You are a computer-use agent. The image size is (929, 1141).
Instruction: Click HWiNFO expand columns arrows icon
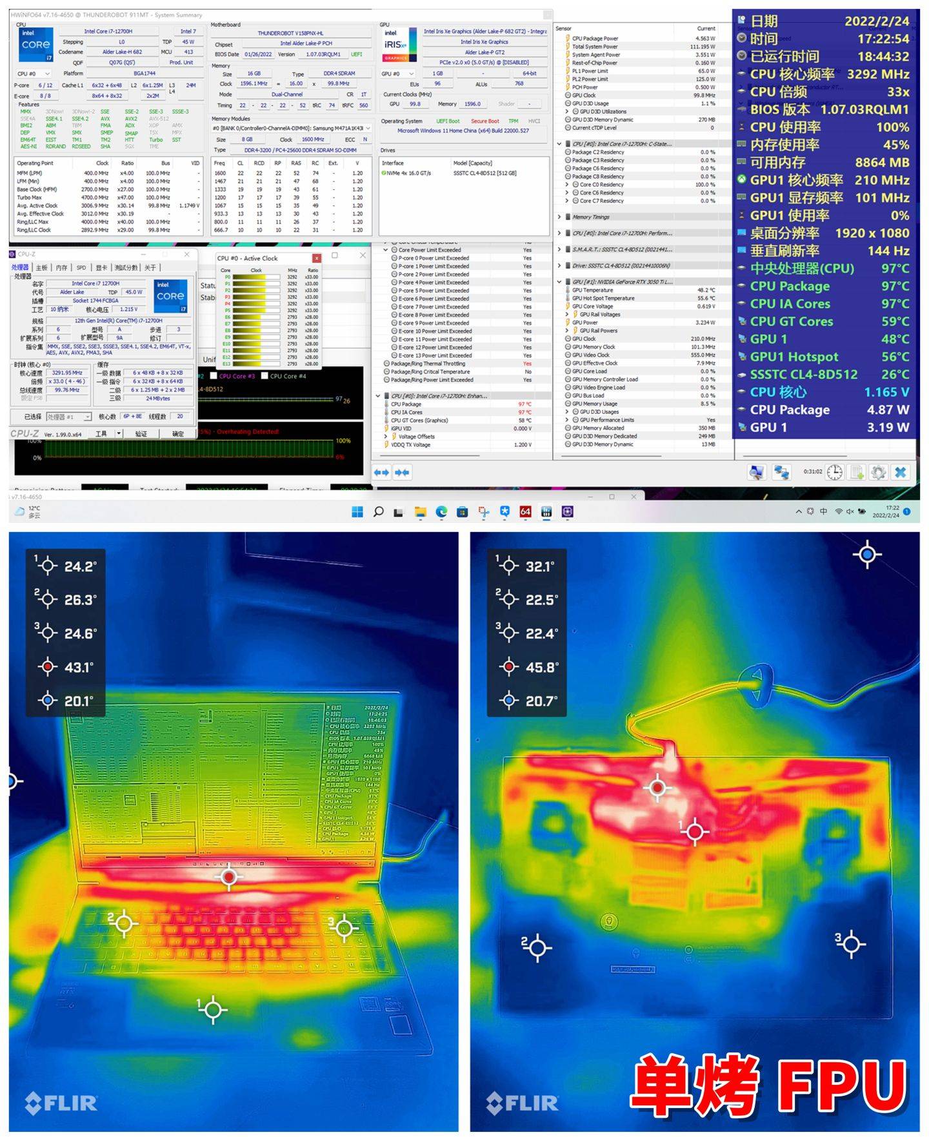tap(381, 473)
